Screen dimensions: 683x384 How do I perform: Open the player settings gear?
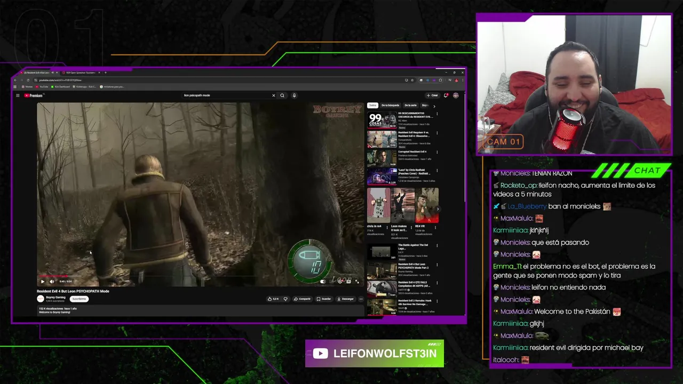click(340, 282)
